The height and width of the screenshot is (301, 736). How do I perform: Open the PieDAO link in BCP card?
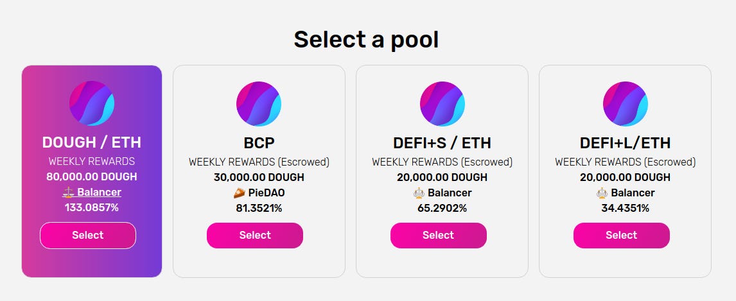266,193
